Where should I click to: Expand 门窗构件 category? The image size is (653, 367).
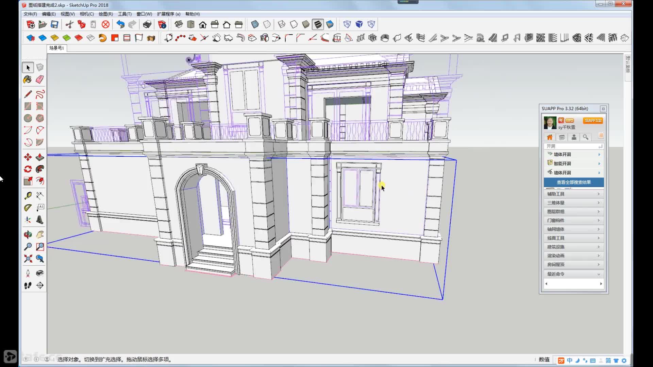pos(574,220)
